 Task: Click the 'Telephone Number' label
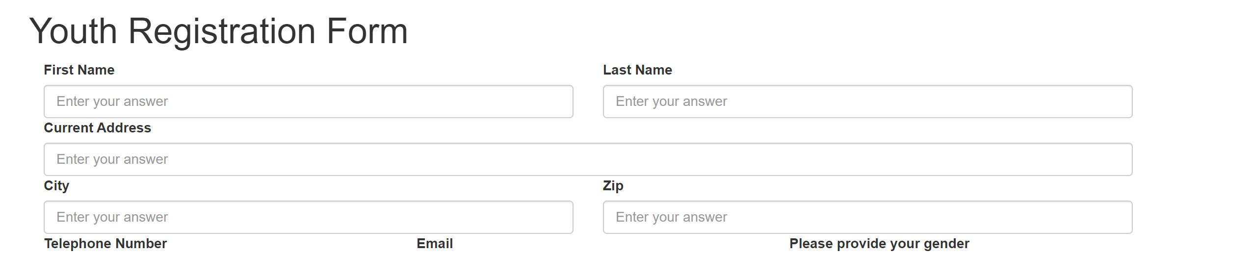point(105,244)
